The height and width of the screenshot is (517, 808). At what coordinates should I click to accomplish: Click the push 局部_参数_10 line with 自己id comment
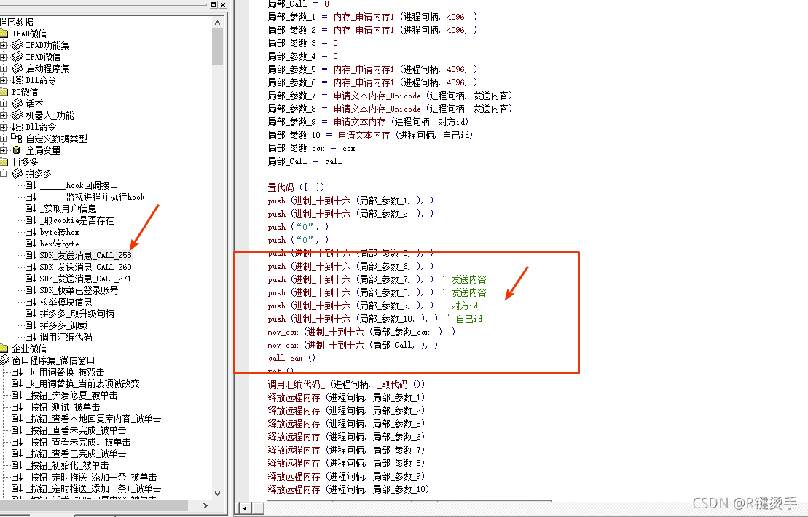click(375, 319)
